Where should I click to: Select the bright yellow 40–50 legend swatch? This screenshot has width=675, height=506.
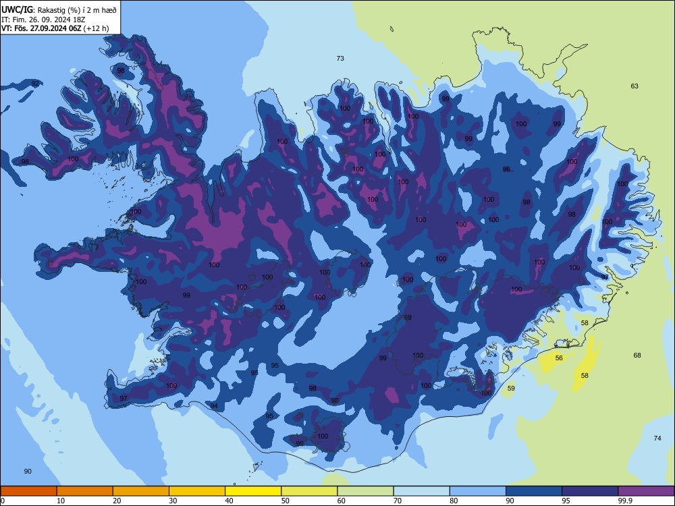click(x=253, y=491)
